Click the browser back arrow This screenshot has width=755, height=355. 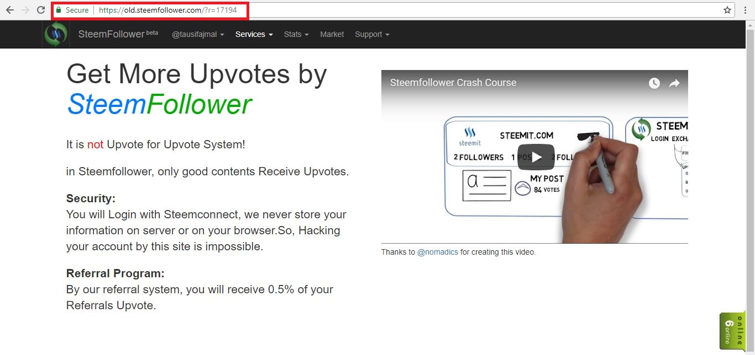tap(10, 10)
